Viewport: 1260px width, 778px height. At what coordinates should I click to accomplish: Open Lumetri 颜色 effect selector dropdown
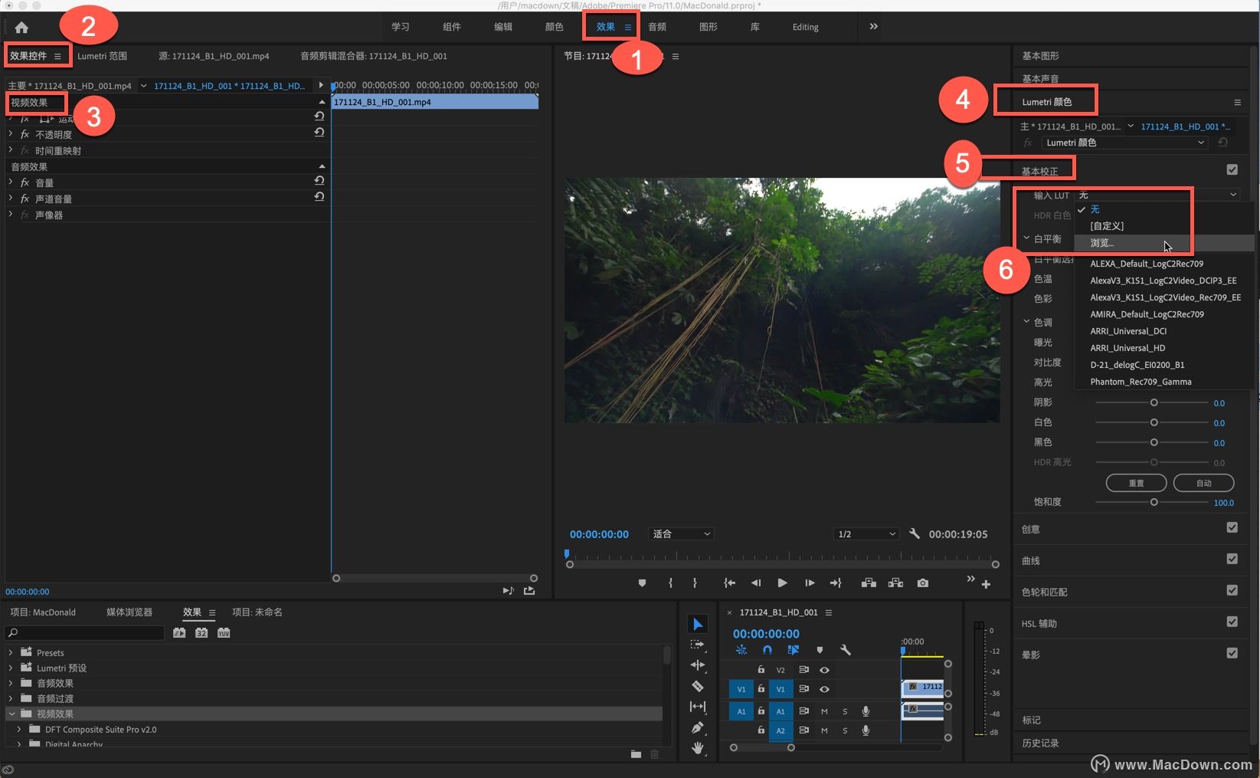point(1124,143)
